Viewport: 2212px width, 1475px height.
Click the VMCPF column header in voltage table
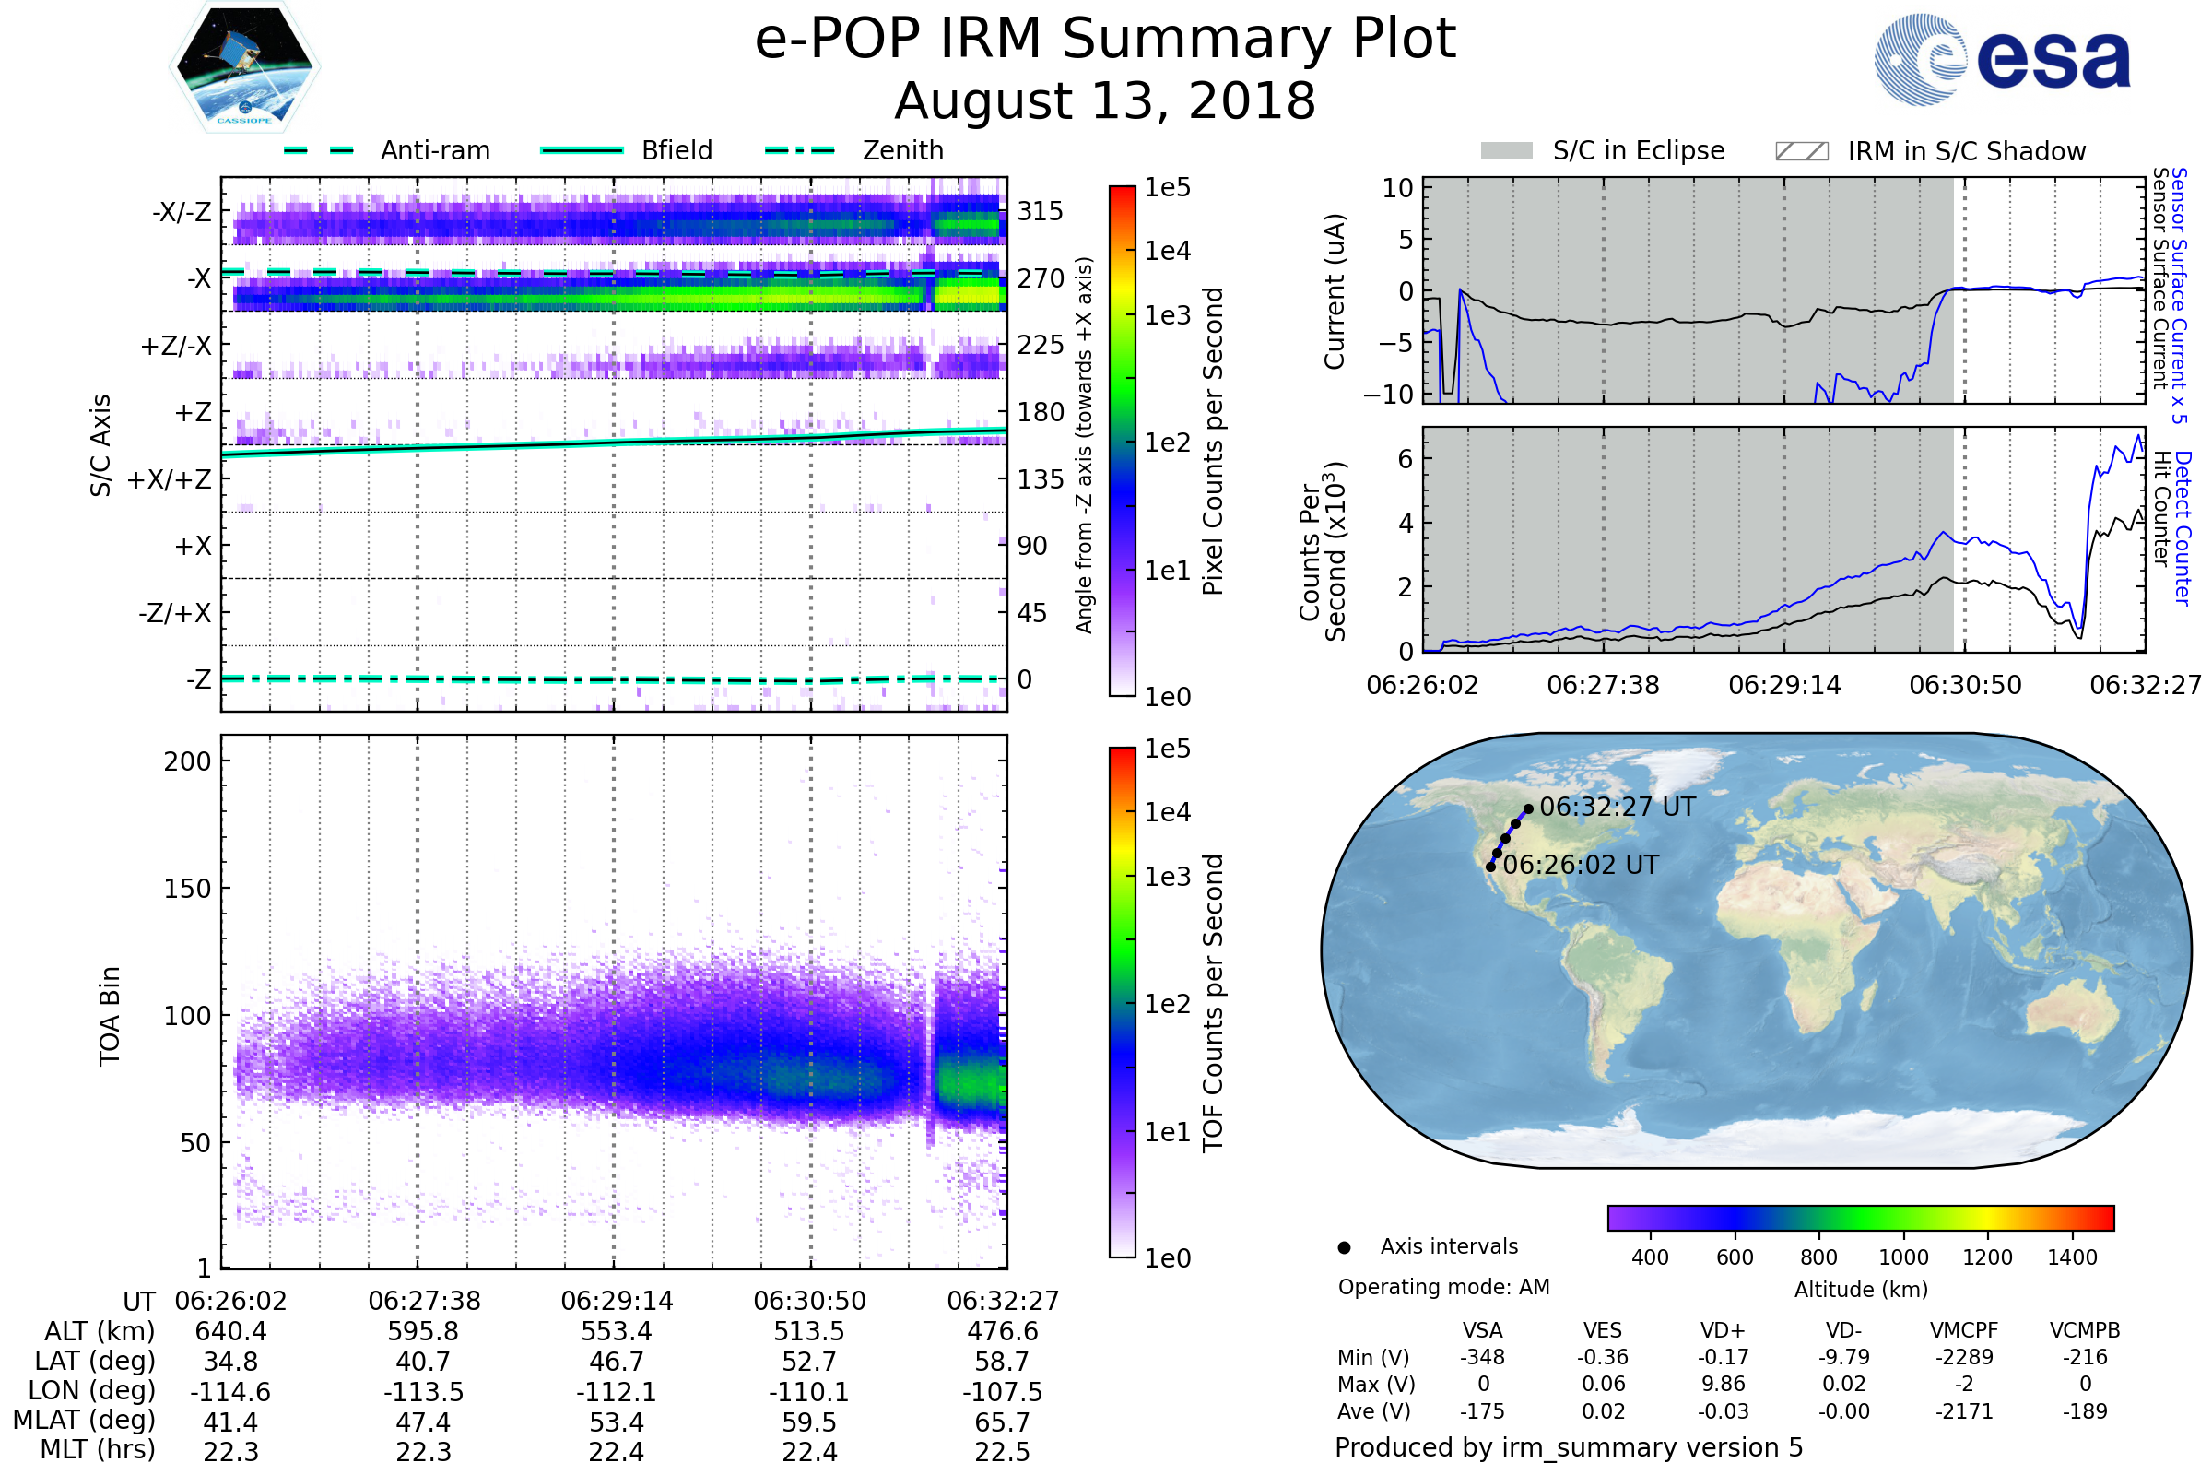[1964, 1330]
